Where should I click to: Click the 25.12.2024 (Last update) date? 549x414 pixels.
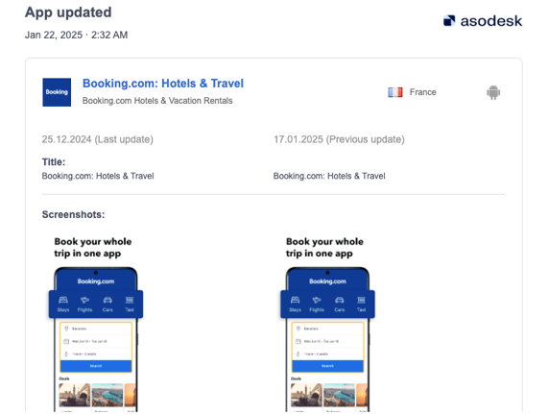coord(98,139)
